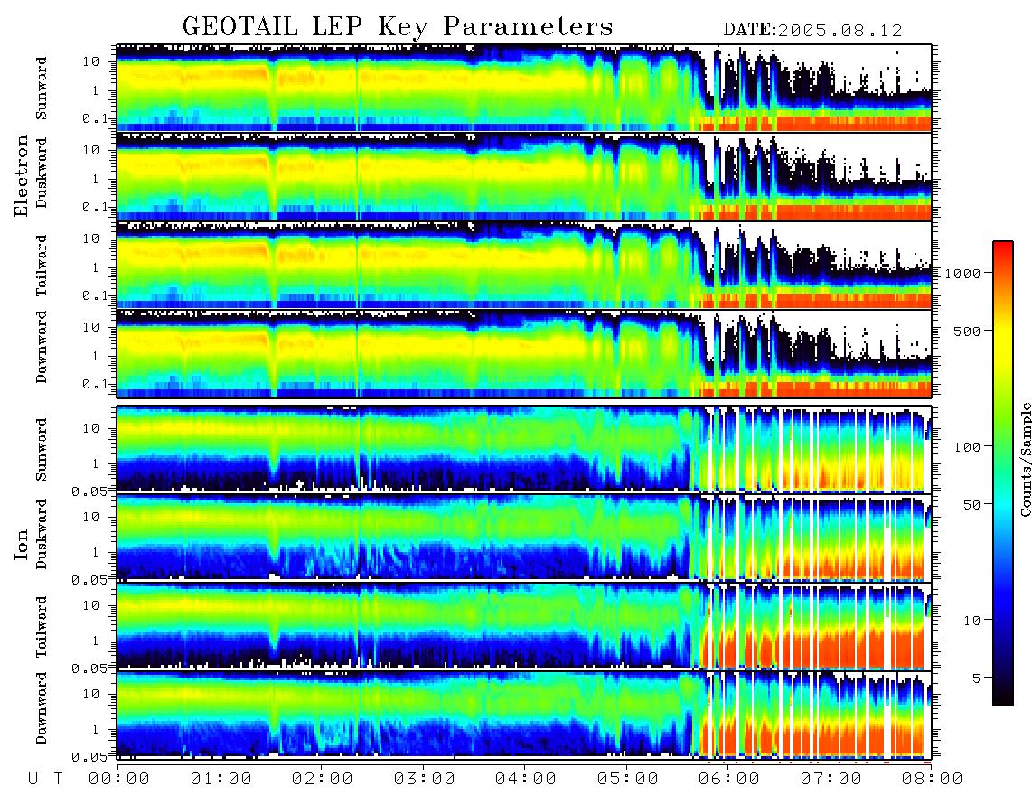Screen dimensions: 1032x795
Task: Click the "07:00" time tick label
Action: tap(831, 779)
